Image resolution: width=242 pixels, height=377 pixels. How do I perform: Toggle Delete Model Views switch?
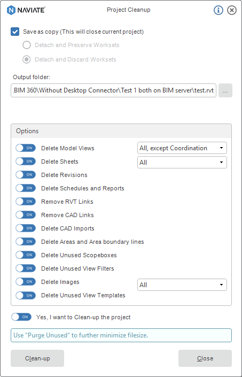coord(26,148)
